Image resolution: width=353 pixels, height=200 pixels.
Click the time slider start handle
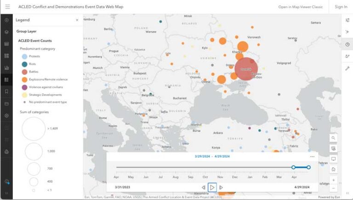(x=293, y=167)
